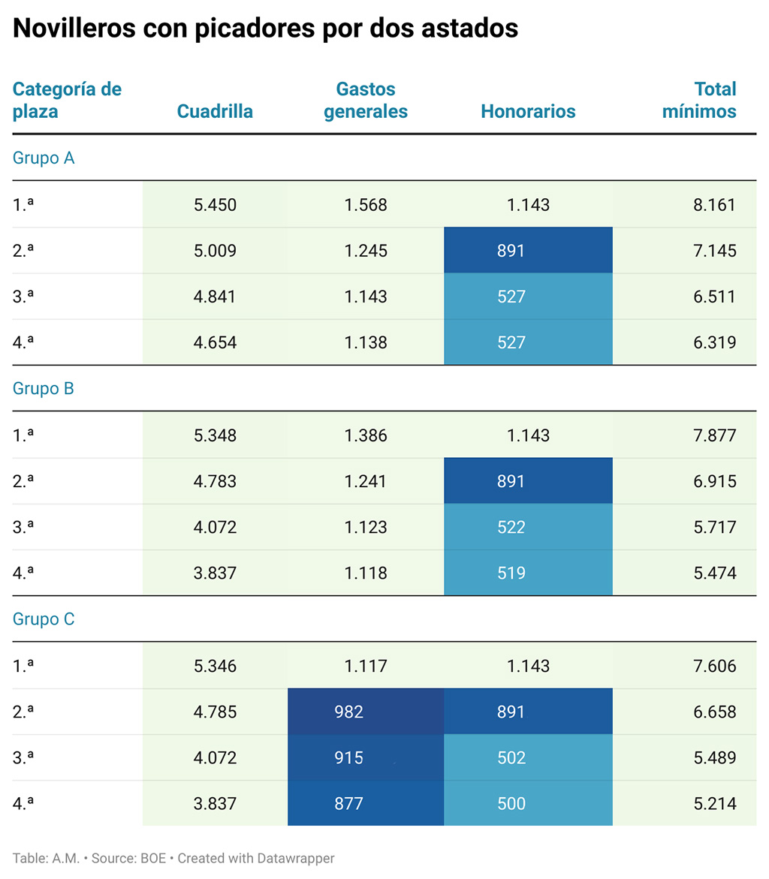The height and width of the screenshot is (879, 769).
Task: Click the chart title Novilleros con picadores
Action: pyautogui.click(x=266, y=29)
